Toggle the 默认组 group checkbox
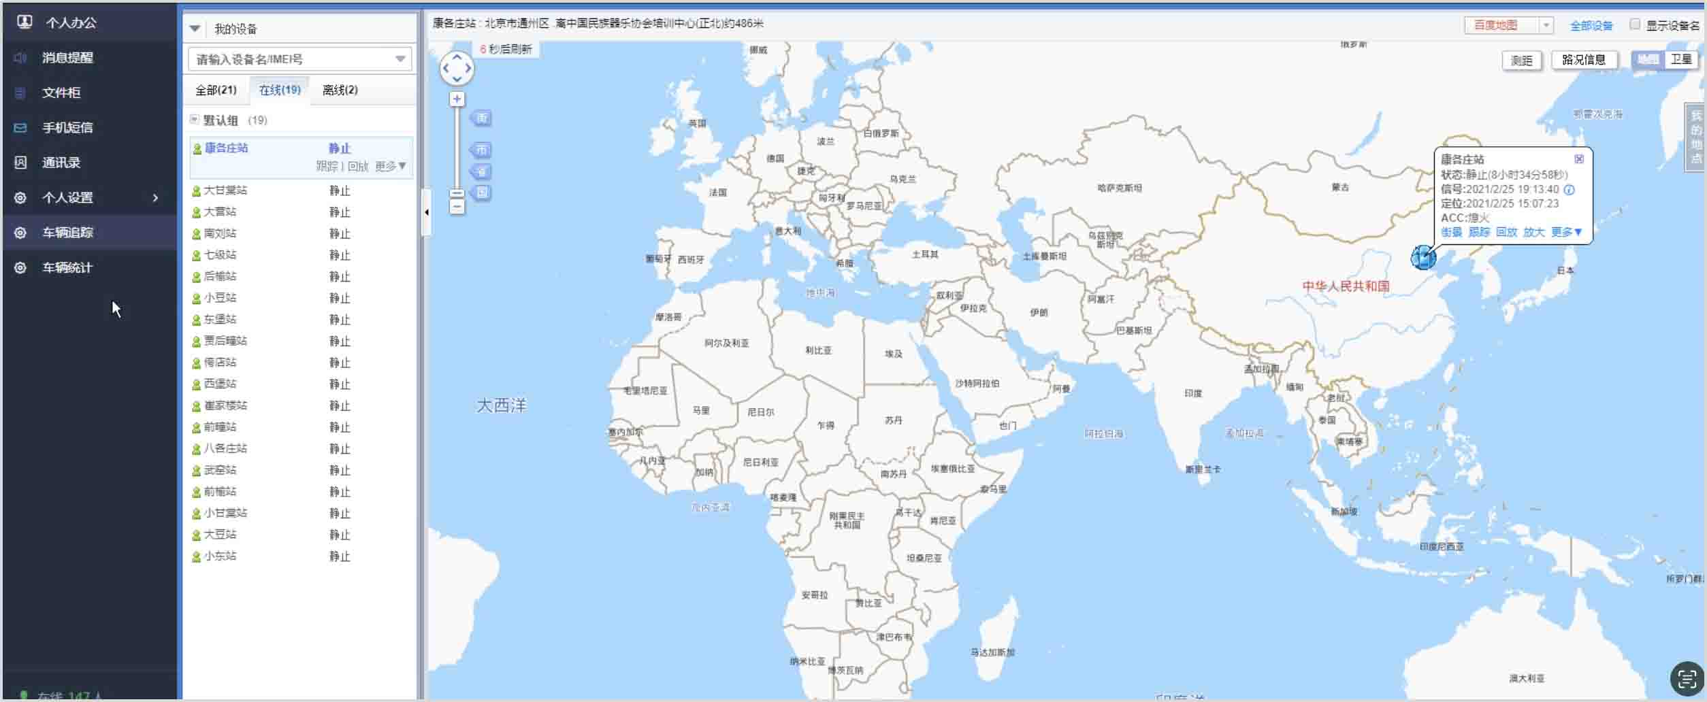 point(195,120)
